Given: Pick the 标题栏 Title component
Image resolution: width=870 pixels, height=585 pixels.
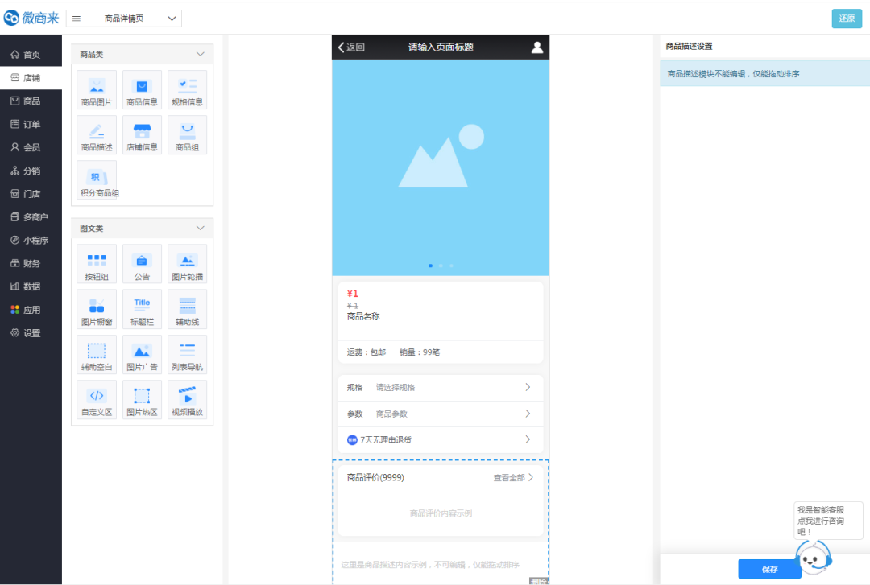Looking at the screenshot, I should coord(142,308).
